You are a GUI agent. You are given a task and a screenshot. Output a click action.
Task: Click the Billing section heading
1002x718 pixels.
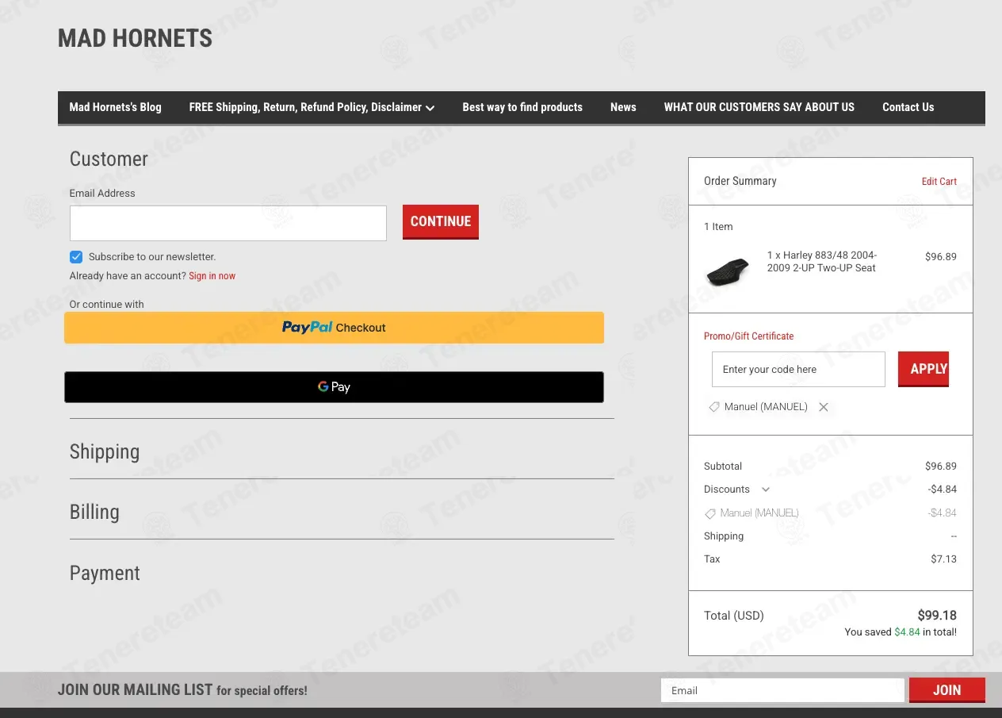(94, 512)
